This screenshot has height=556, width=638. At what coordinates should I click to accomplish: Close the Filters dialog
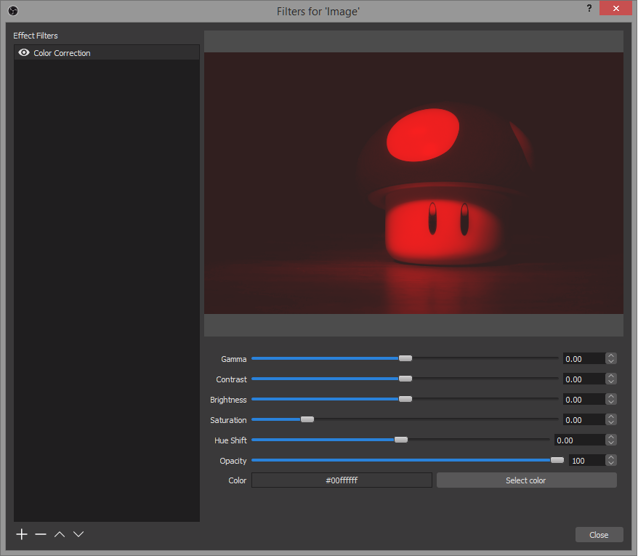point(599,534)
